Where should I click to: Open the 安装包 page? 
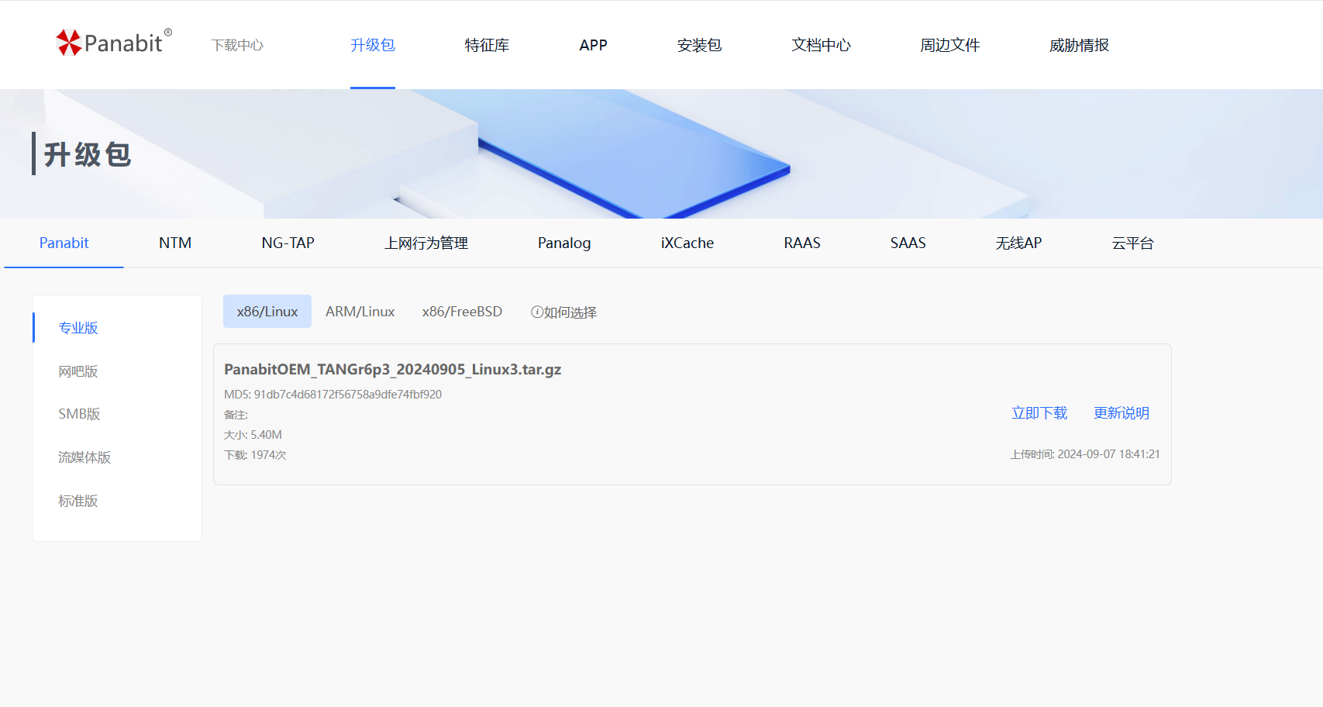(699, 45)
